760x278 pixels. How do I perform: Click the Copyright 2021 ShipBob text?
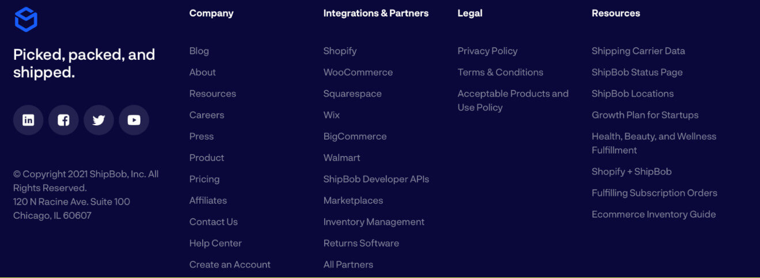tap(86, 181)
